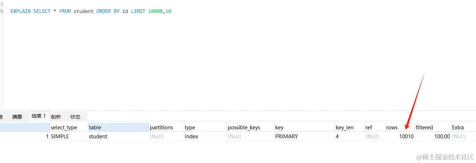The image size is (476, 163).
Task: Click the select_type column header
Action: (x=64, y=128)
